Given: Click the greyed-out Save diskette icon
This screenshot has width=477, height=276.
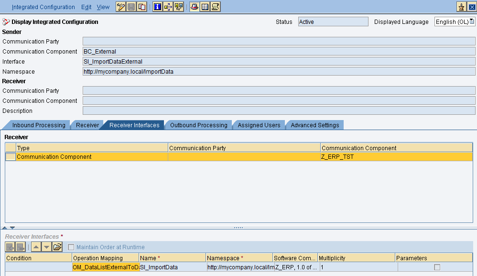Looking at the screenshot, I should coord(131,7).
